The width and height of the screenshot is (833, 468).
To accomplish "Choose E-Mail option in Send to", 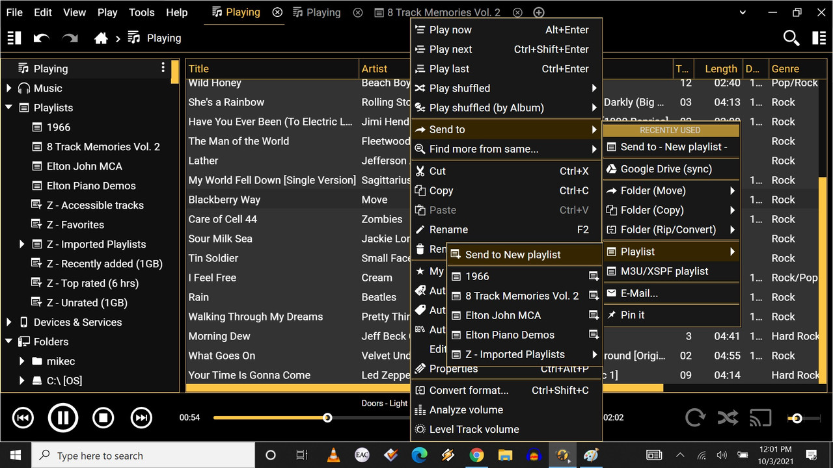I will tap(672, 293).
